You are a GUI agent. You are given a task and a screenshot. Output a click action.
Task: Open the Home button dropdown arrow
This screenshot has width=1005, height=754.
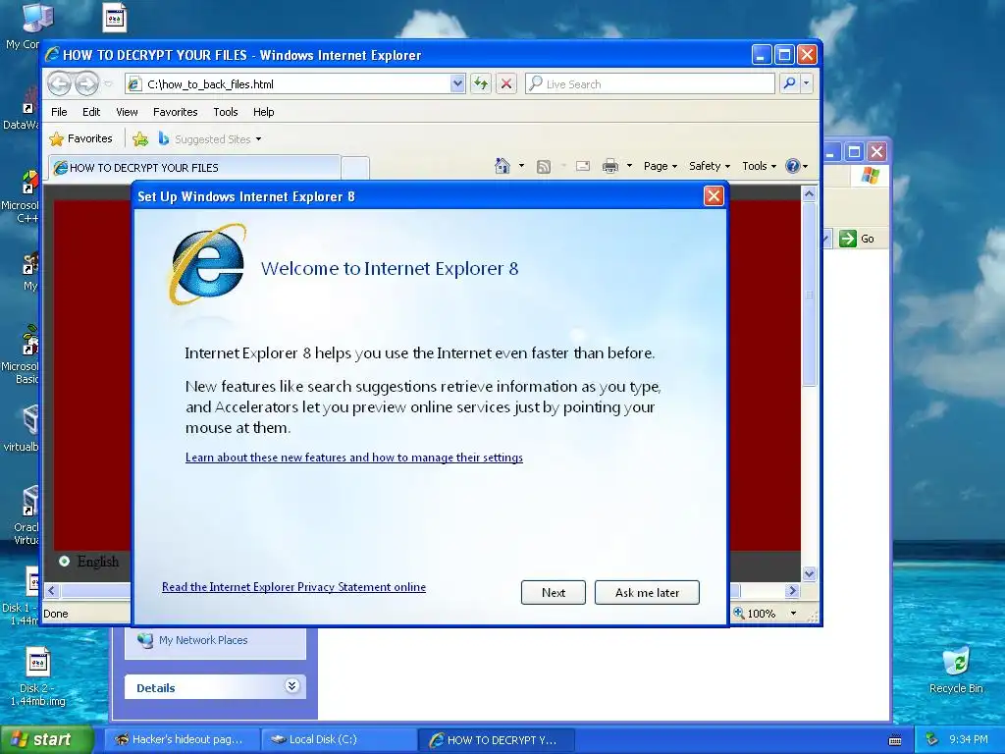521,166
